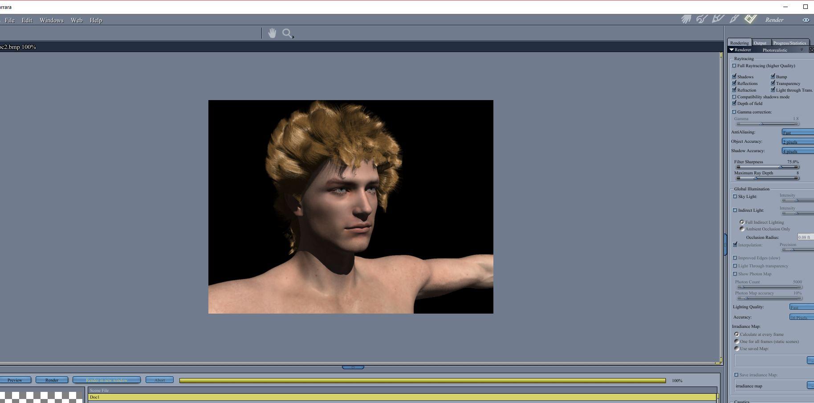Adjust the Photon Count slider

(x=769, y=287)
